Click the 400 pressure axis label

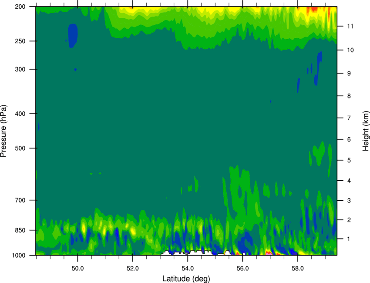(20, 114)
